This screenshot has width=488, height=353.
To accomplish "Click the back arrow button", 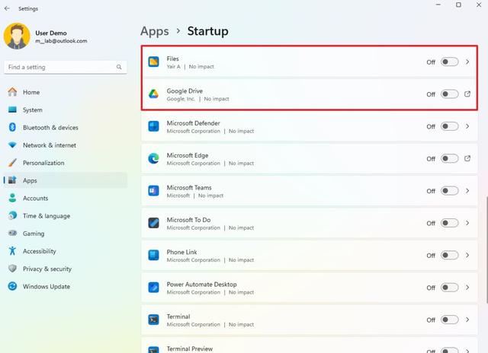I will click(x=8, y=8).
